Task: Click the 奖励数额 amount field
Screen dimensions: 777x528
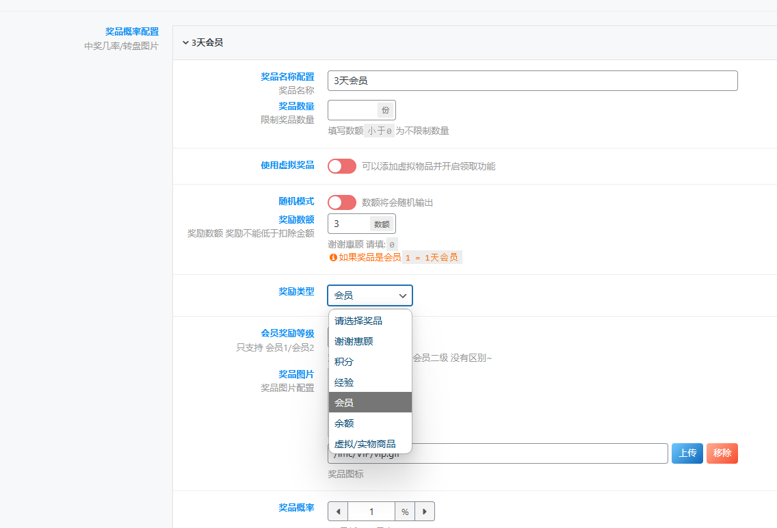Action: coord(349,224)
